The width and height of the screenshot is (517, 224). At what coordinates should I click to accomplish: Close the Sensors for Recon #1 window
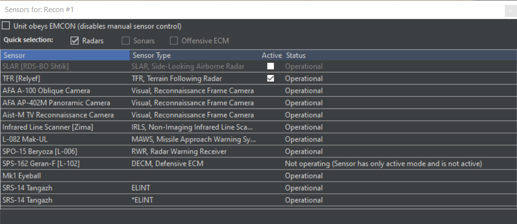(x=511, y=10)
